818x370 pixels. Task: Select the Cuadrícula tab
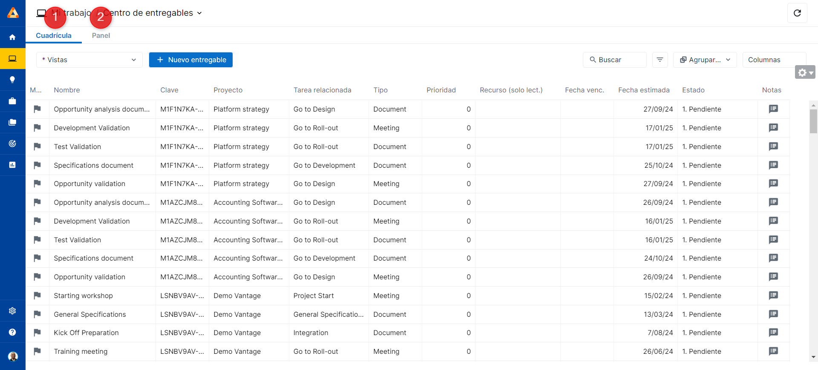point(54,36)
